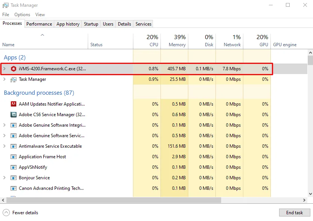313x221 pixels.
Task: Click the 405.7 MB memory value
Action: [176, 69]
